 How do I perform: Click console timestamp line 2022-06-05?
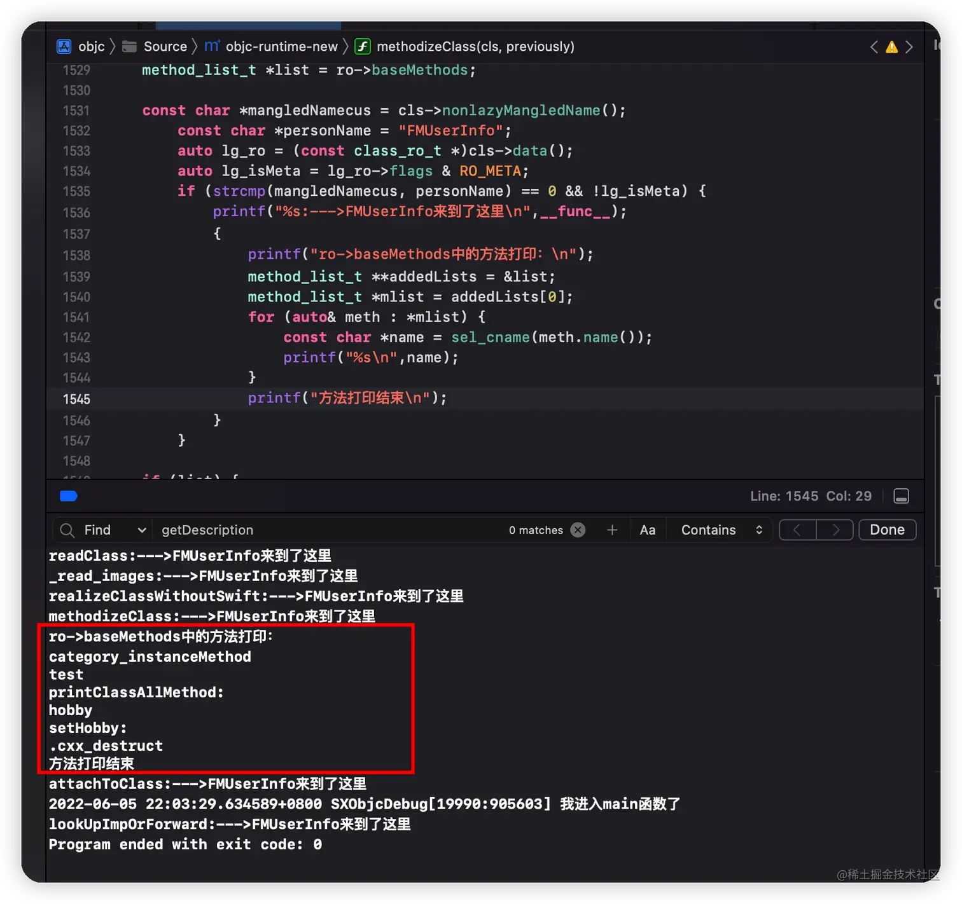[365, 804]
